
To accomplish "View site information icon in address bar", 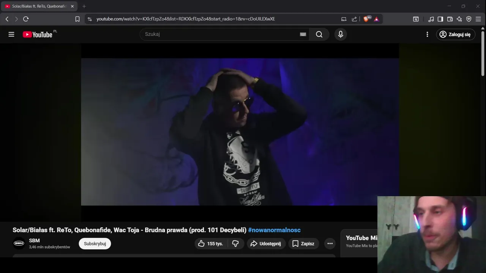I will click(89, 19).
